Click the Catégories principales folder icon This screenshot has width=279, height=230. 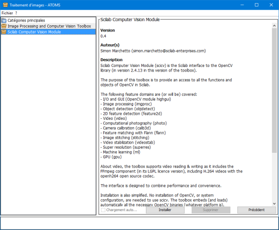(4, 20)
